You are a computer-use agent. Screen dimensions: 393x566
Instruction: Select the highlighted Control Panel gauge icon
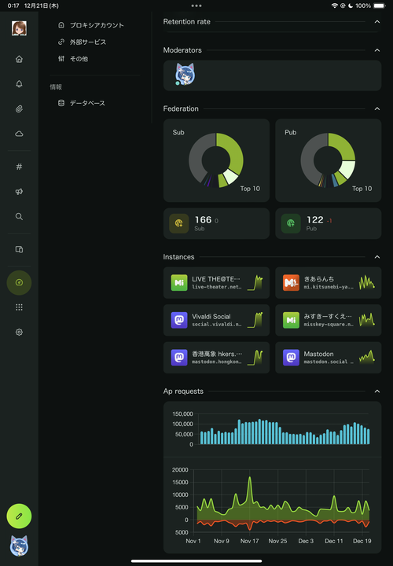point(19,283)
